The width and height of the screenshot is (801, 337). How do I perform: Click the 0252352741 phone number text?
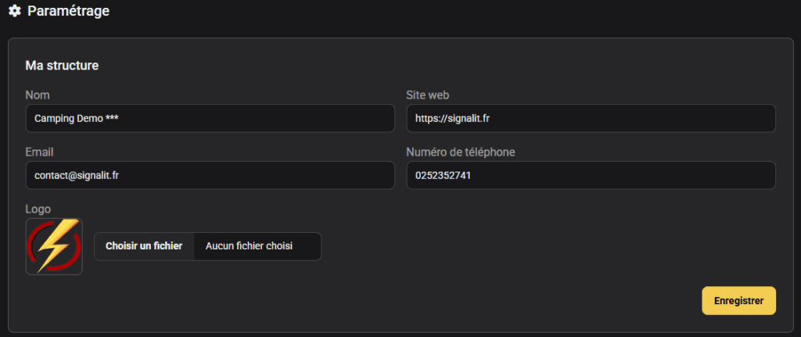[x=443, y=176]
